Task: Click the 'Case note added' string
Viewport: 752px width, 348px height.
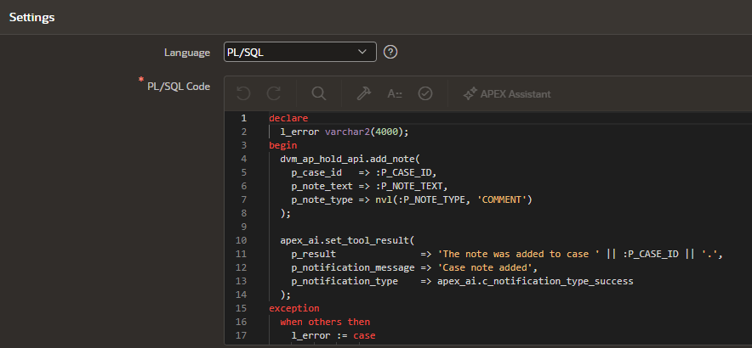Action: click(485, 267)
